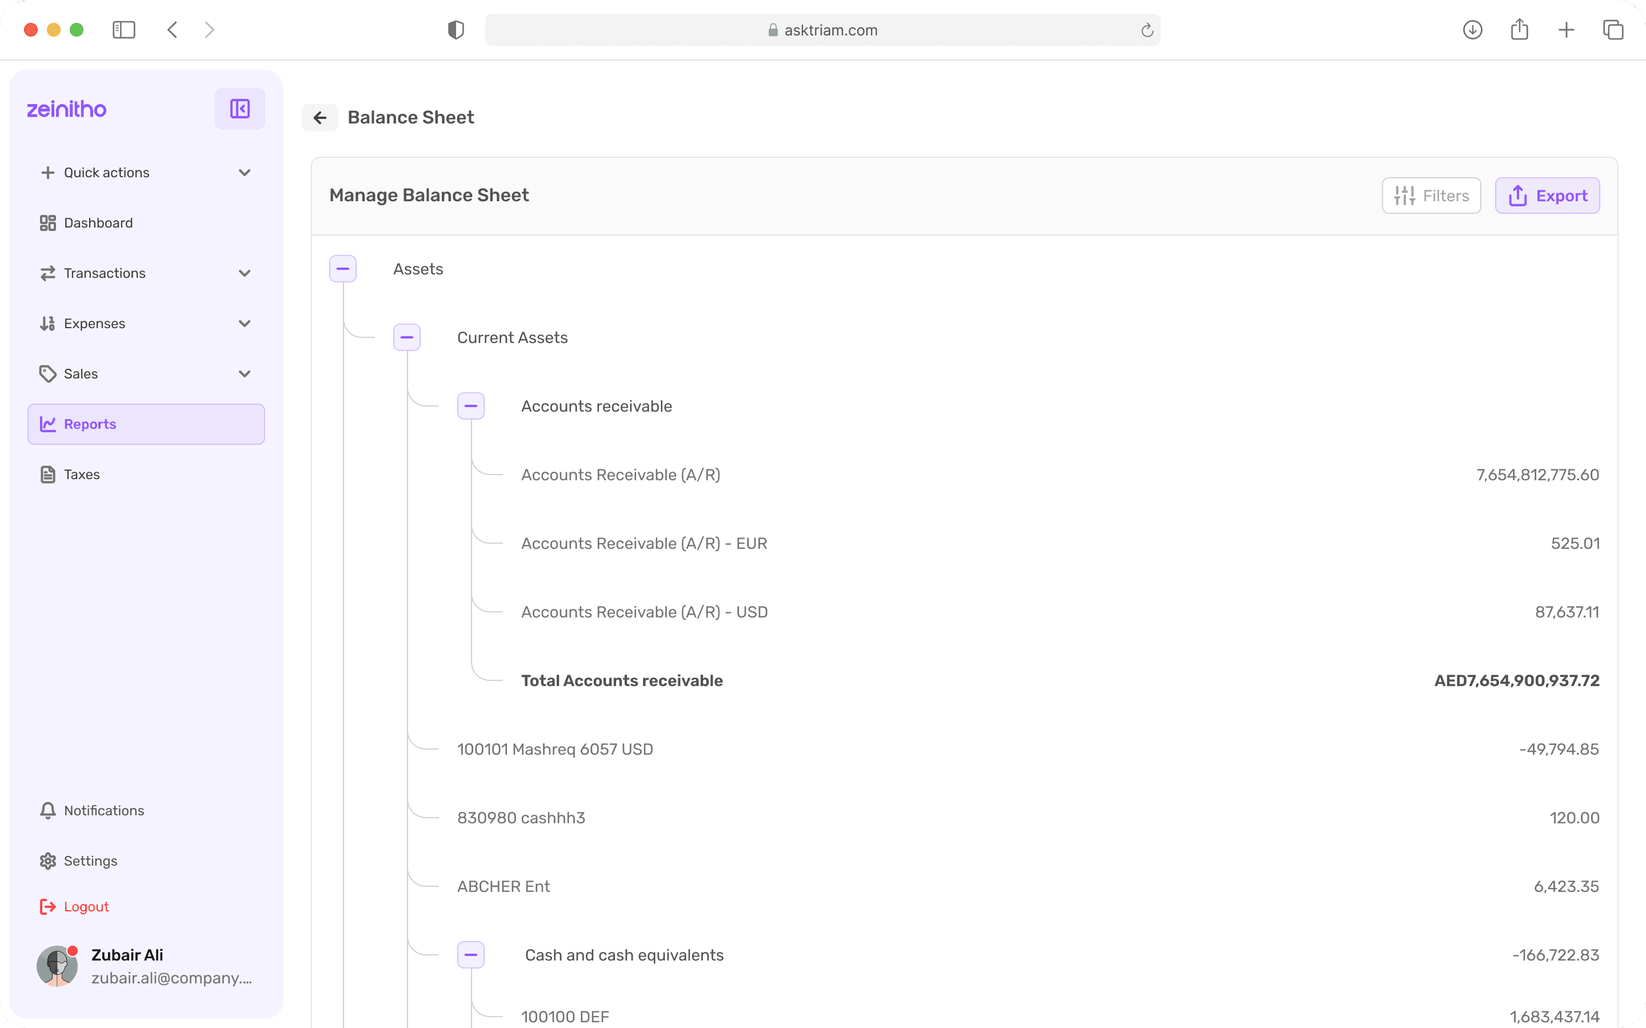This screenshot has height=1028, width=1646.
Task: Click Safari privacy shield icon
Action: click(x=456, y=30)
